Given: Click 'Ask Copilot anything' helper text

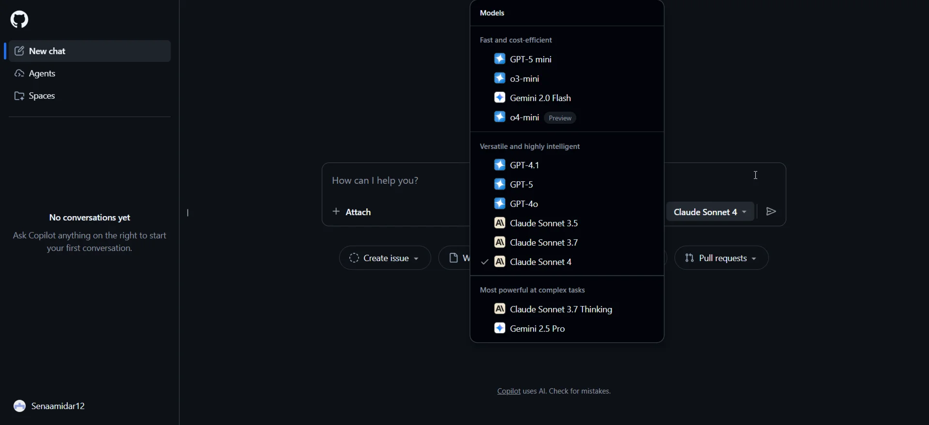Looking at the screenshot, I should 90,242.
